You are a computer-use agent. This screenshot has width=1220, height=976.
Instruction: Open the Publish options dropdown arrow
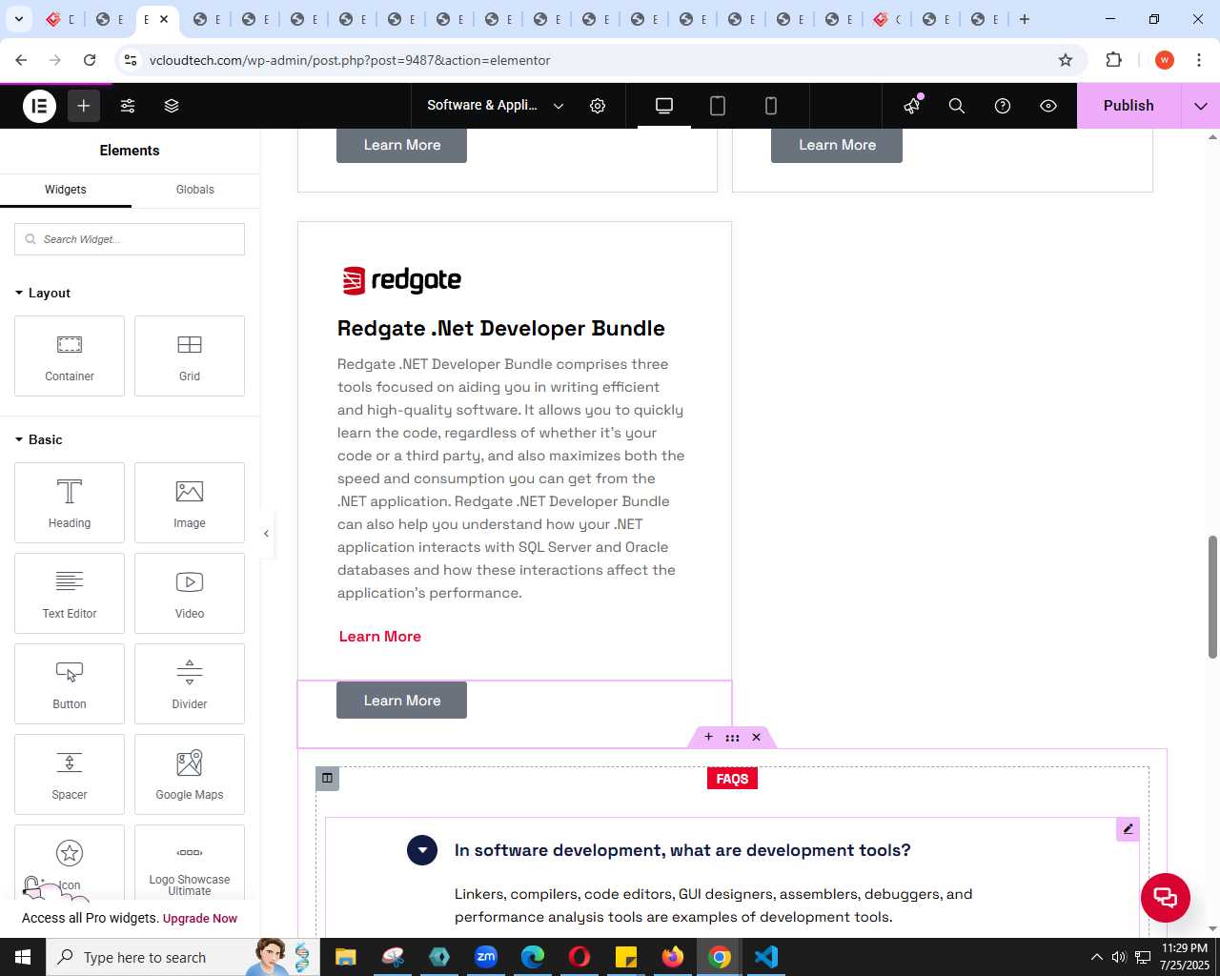(1201, 106)
